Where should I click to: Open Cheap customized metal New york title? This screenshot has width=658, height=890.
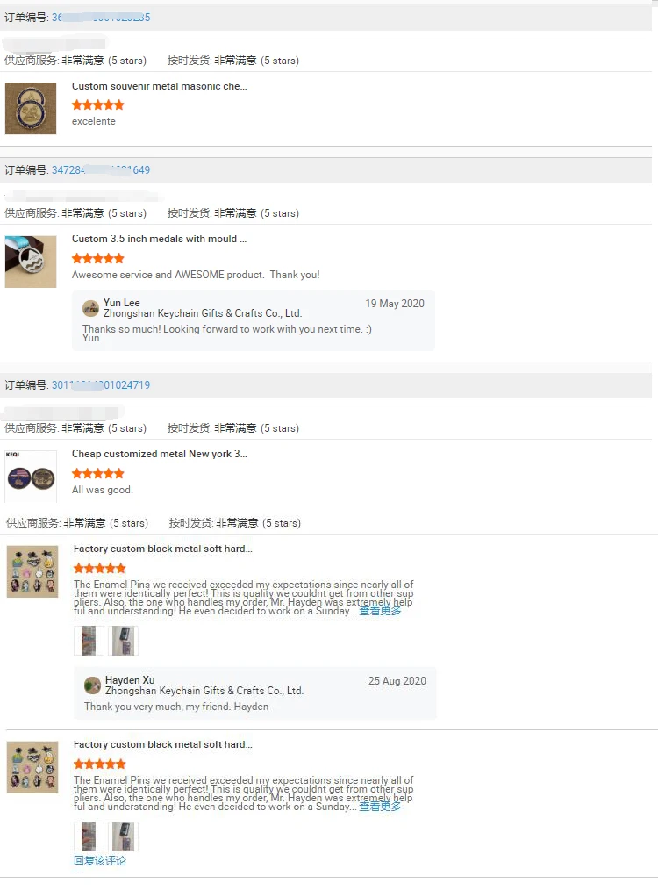click(160, 454)
